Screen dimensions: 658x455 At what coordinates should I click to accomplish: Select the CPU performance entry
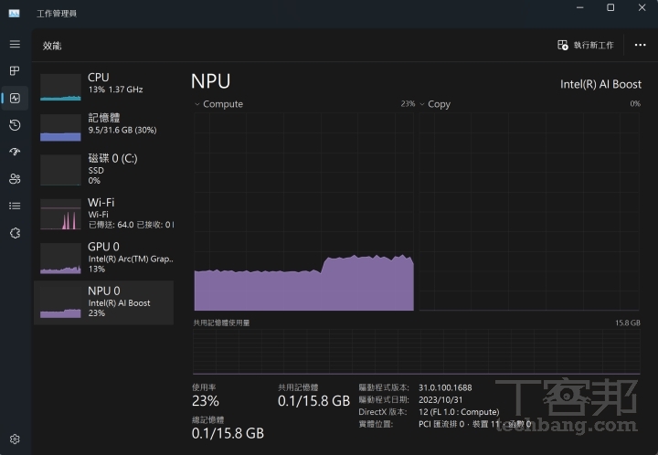click(x=103, y=87)
